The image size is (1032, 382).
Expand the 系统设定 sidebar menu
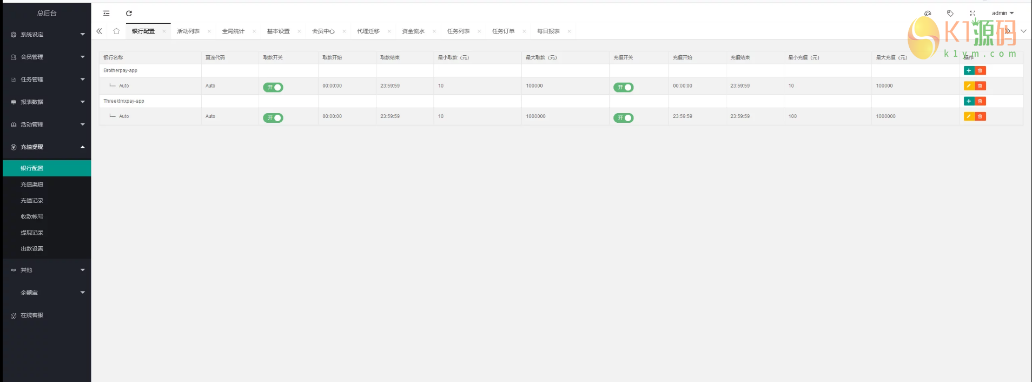(47, 35)
